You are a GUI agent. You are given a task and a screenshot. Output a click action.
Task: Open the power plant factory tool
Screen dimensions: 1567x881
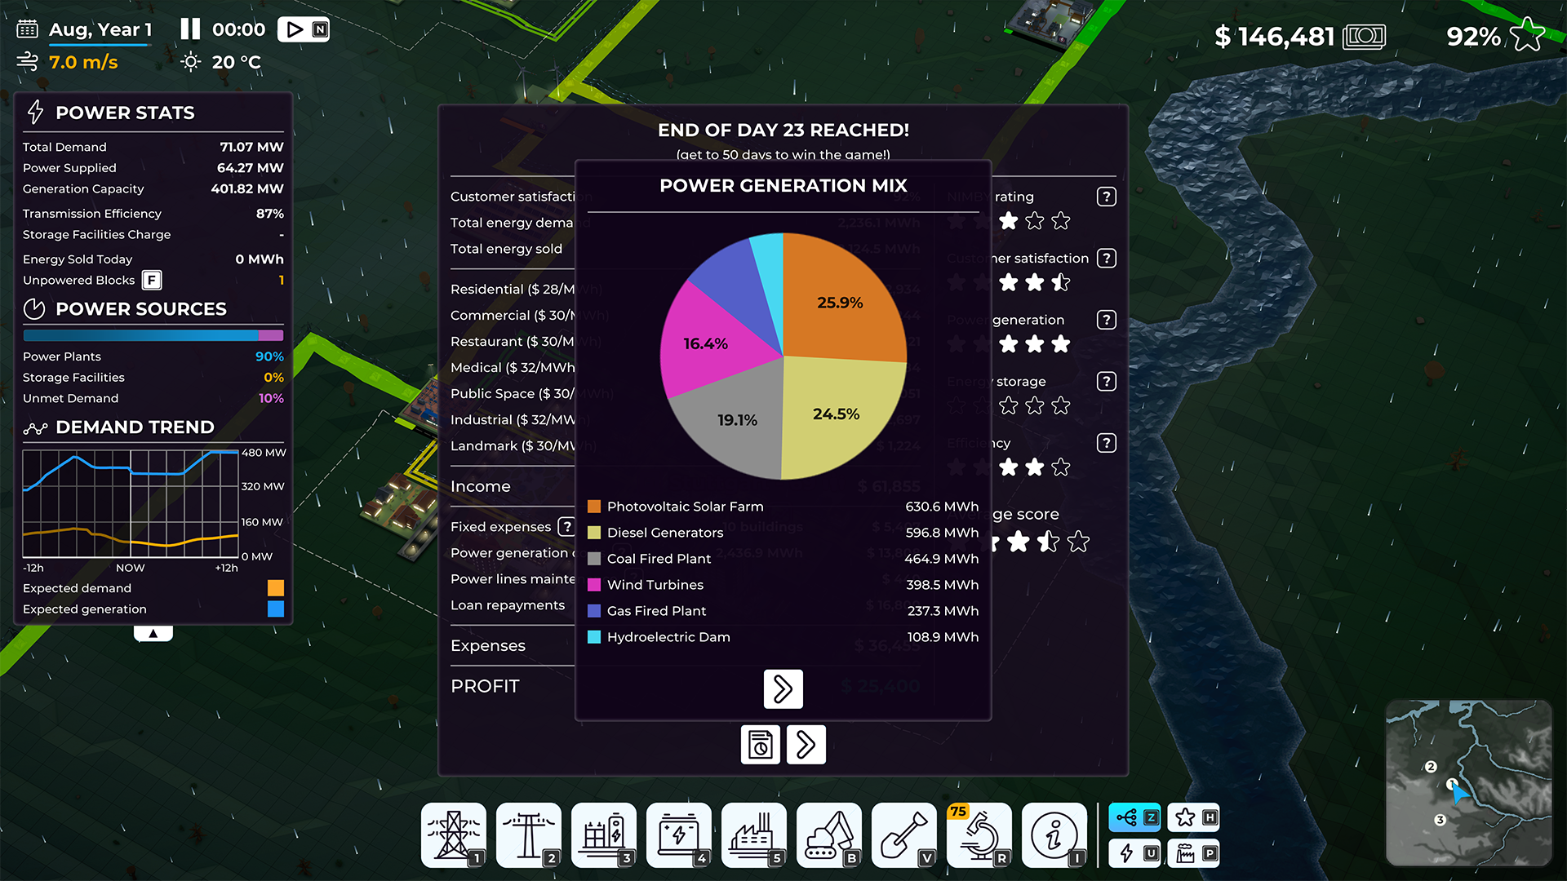click(754, 835)
